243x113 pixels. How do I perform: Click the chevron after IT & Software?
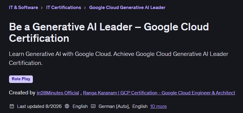42,8
